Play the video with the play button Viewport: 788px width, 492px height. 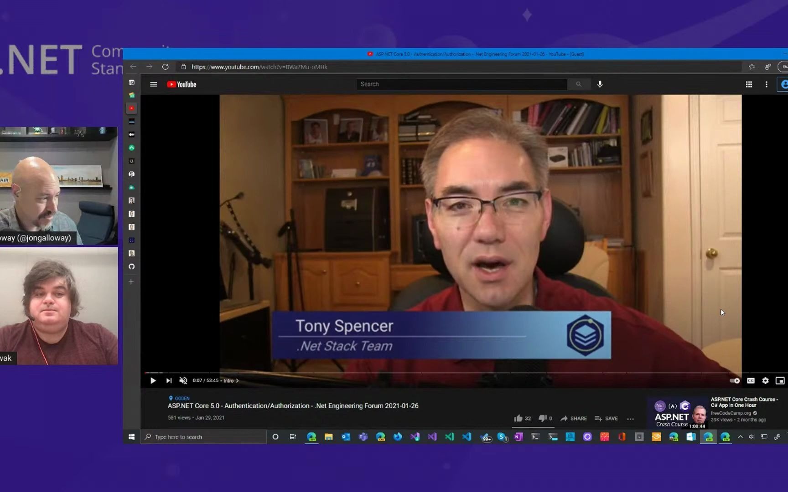(153, 380)
